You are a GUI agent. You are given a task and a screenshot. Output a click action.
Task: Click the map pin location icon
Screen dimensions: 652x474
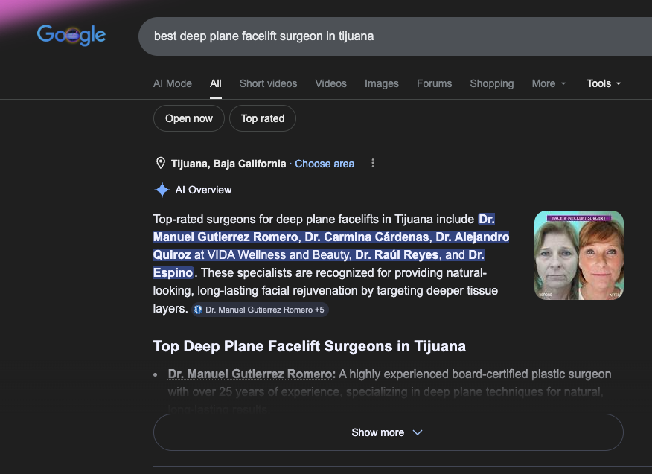pyautogui.click(x=159, y=162)
